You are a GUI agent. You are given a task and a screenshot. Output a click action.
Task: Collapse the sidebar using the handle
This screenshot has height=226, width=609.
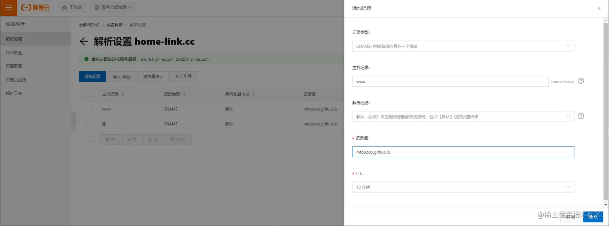point(74,121)
